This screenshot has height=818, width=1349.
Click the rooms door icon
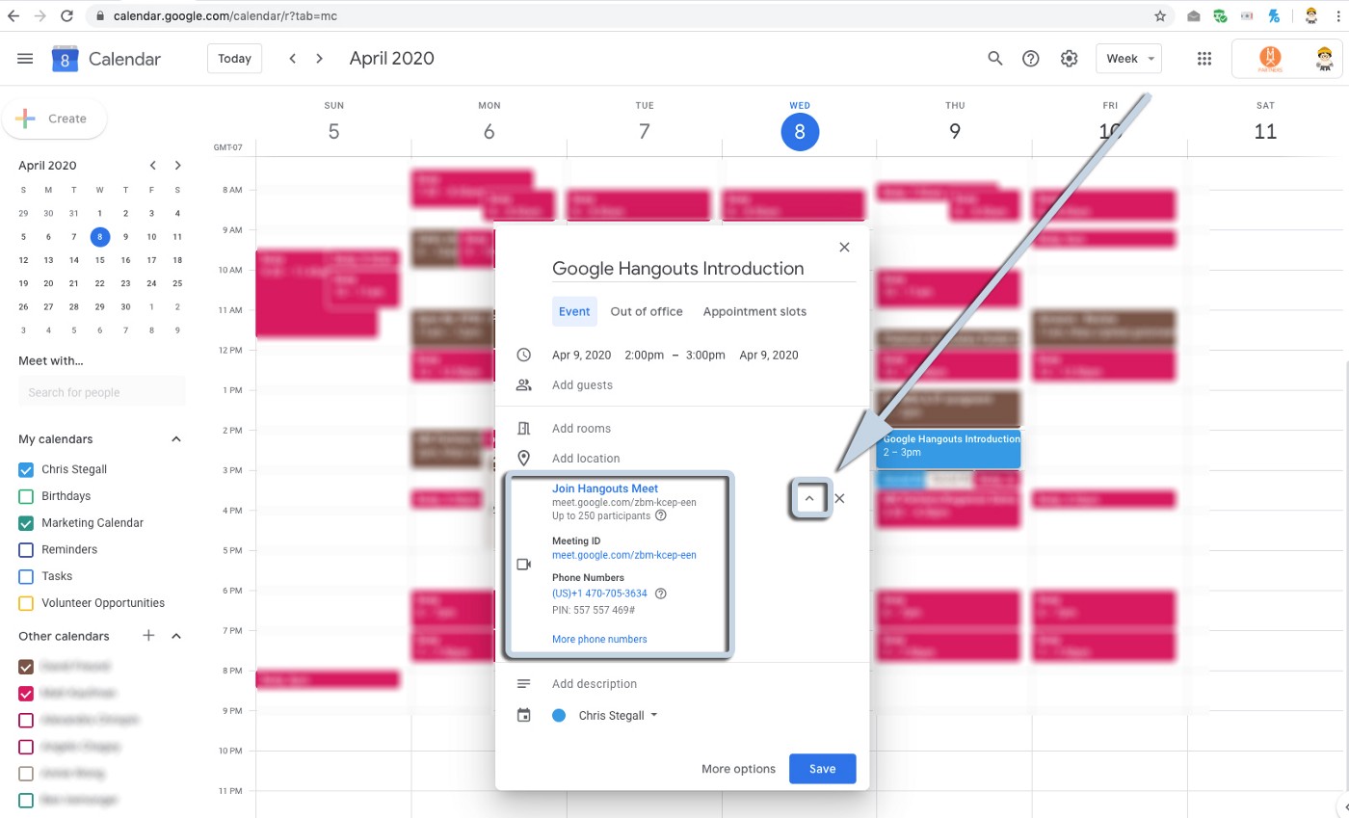[x=524, y=429]
